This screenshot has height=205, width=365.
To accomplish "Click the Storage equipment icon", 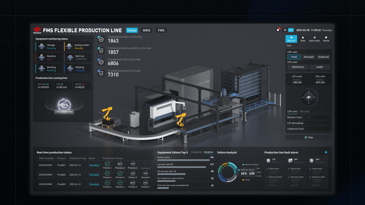I will click(x=42, y=46).
